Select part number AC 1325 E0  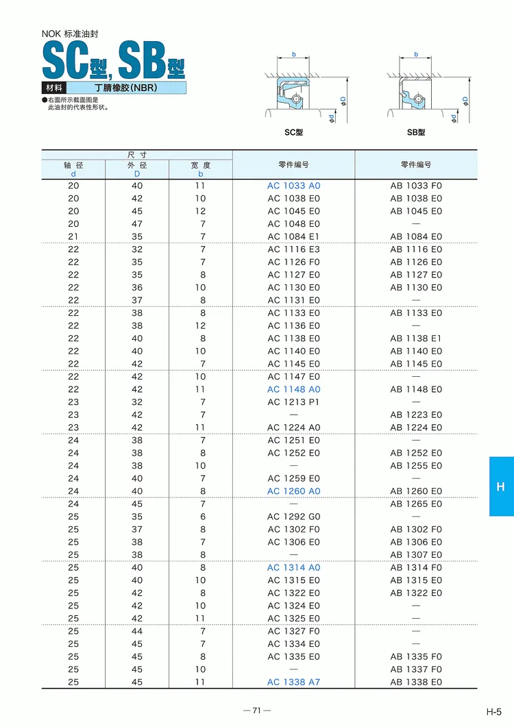(293, 619)
